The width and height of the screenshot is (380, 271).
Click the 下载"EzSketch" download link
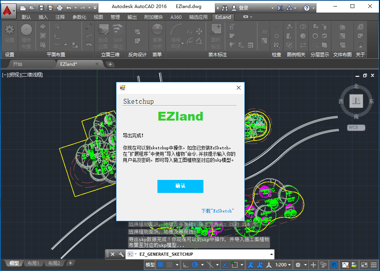point(217,211)
